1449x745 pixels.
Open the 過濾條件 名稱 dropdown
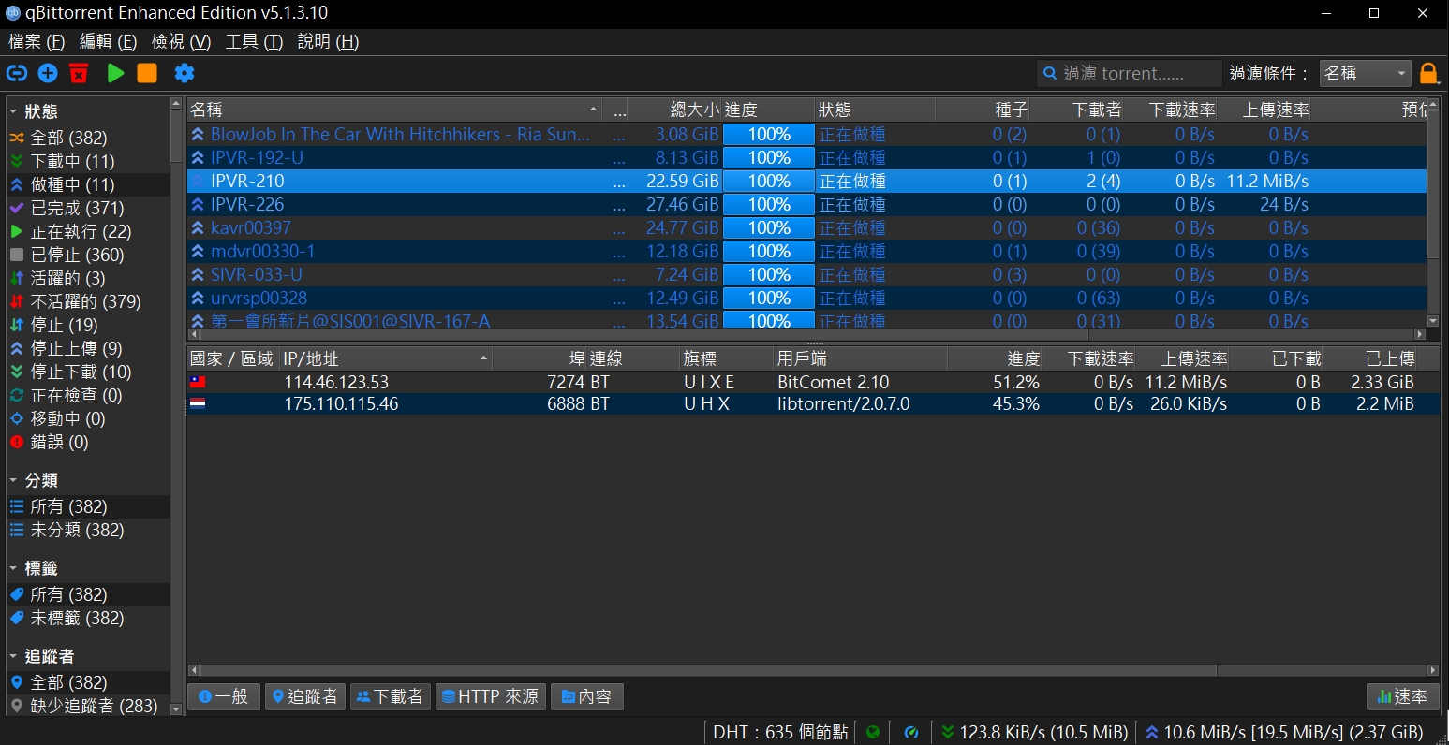click(1365, 73)
